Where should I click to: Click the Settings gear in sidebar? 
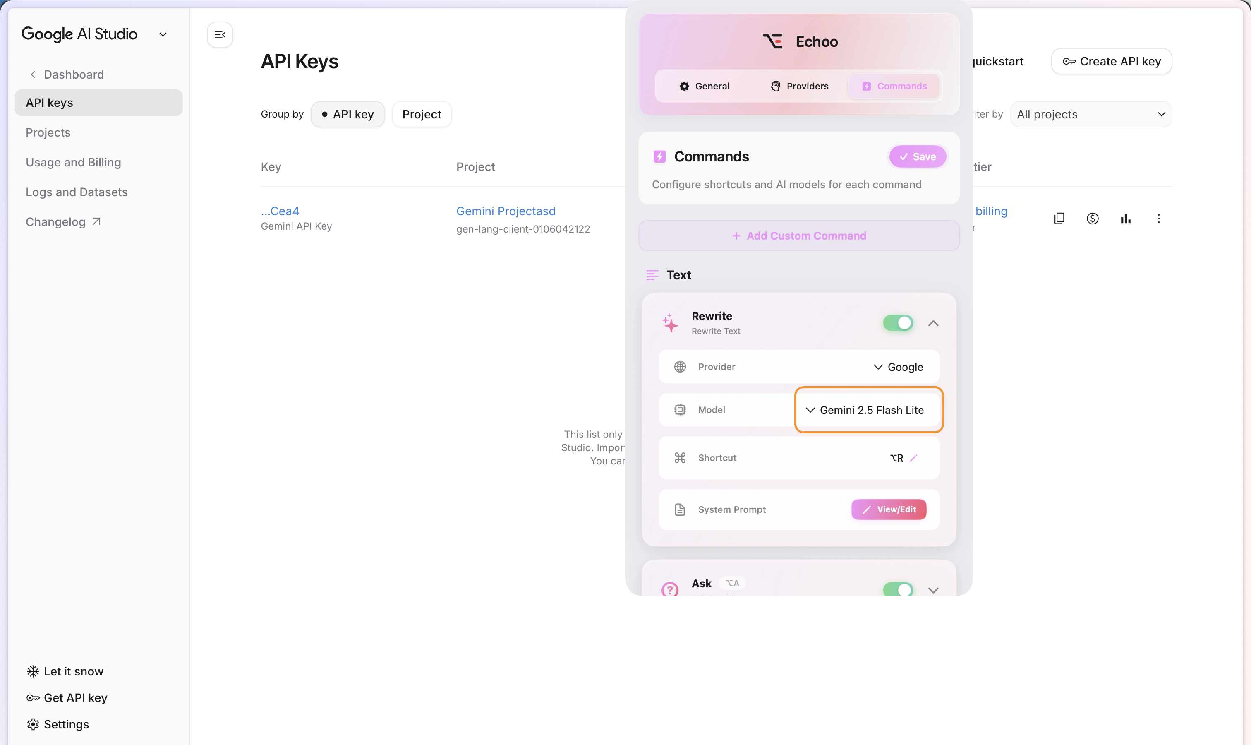(x=33, y=724)
